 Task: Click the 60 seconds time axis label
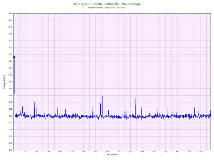pos(37,152)
